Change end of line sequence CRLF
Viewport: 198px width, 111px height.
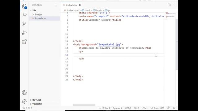(x=136, y=108)
